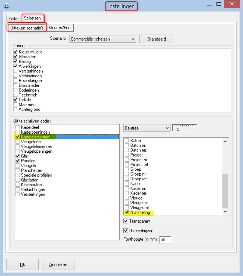Image resolution: width=243 pixels, height=276 pixels.
Task: Check Versterkingen in Uit te schrijven codes
Action: (17, 194)
